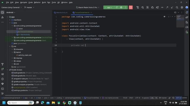Image resolution: width=190 pixels, height=106 pixels.
Task: Click next highlighted problem arrow in editor
Action: pos(175,16)
